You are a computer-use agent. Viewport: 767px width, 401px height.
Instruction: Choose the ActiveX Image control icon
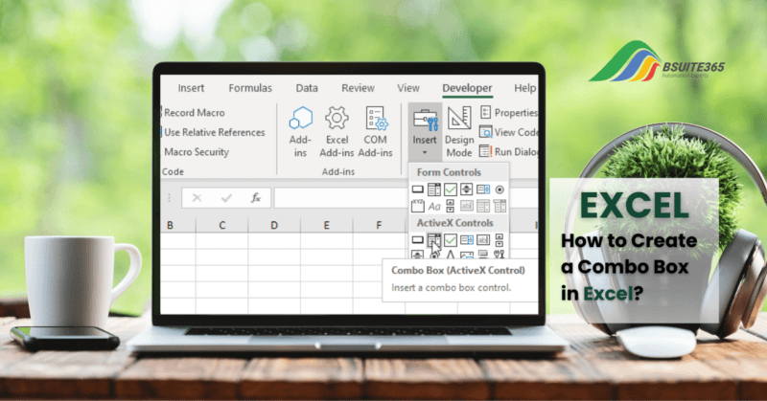click(x=467, y=255)
